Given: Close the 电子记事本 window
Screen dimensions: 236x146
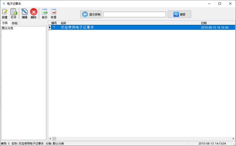Looking at the screenshot, I should [x=230, y=4].
